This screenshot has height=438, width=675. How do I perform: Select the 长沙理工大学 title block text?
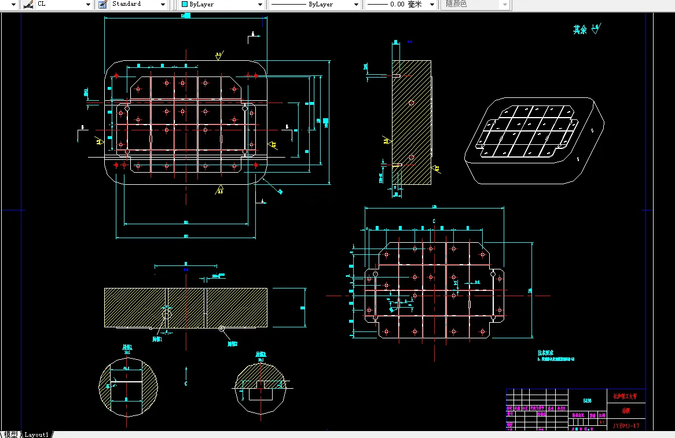coord(625,396)
